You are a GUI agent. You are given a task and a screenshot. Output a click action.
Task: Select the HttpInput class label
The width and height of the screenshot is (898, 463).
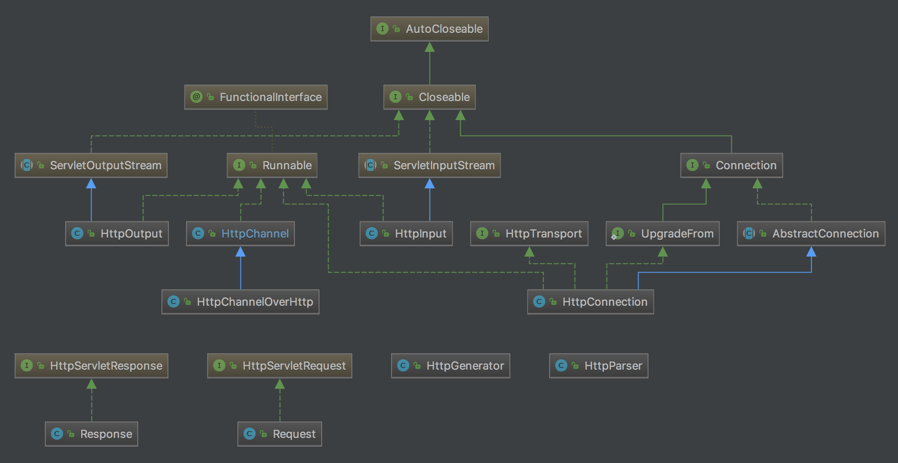[421, 234]
